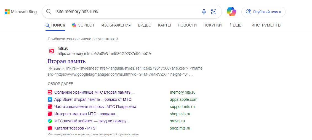Open Интернет-магазин МТС - продажа link
The width and height of the screenshot is (312, 140).
tap(87, 114)
